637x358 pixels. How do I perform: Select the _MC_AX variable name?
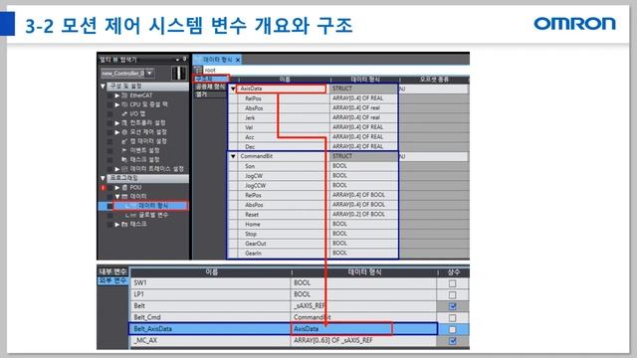210,340
